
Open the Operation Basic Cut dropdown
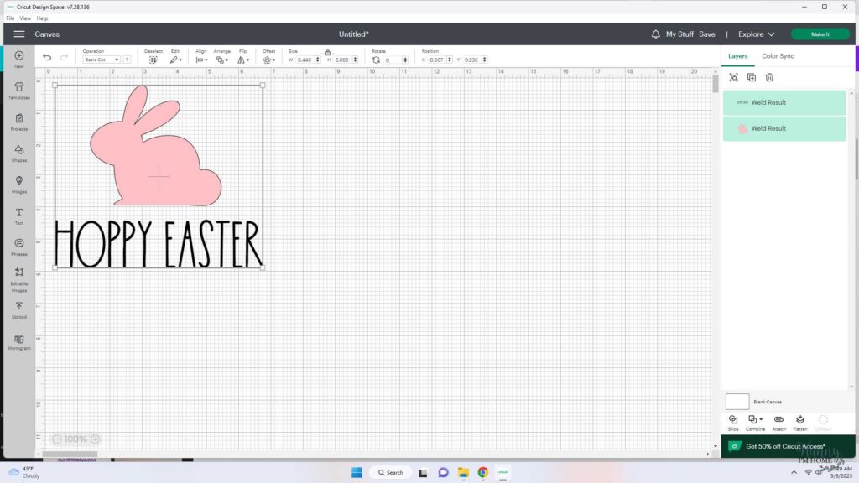pos(102,60)
